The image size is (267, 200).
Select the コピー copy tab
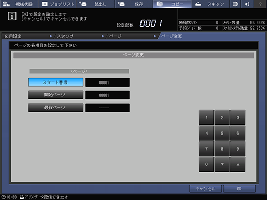coord(172,4)
